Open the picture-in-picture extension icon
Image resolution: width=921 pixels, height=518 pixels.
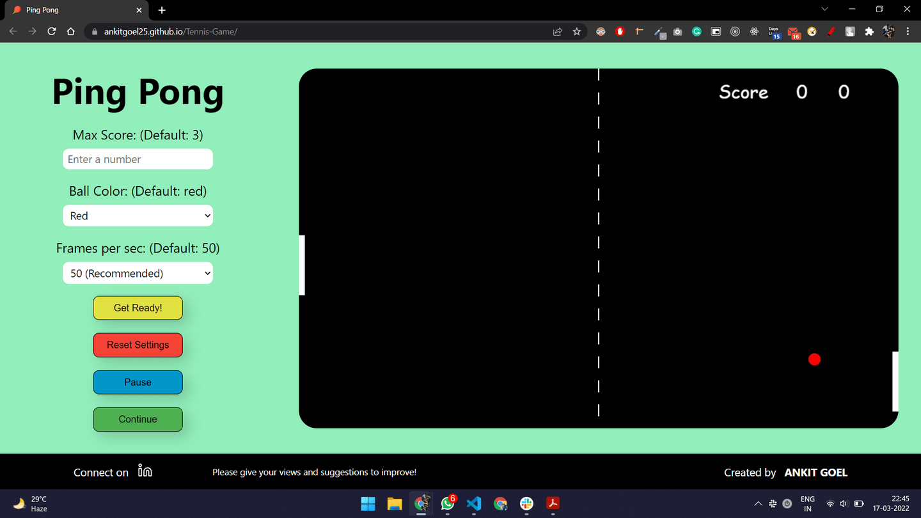(716, 31)
